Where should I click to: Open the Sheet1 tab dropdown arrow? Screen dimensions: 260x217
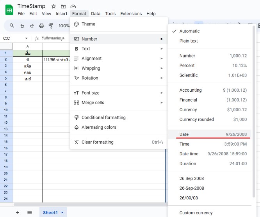(62, 213)
